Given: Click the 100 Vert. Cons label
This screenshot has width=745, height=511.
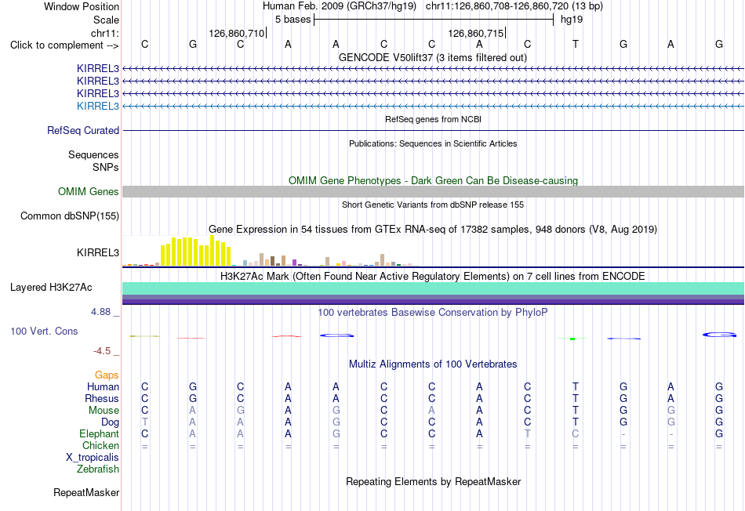Looking at the screenshot, I should point(44,331).
